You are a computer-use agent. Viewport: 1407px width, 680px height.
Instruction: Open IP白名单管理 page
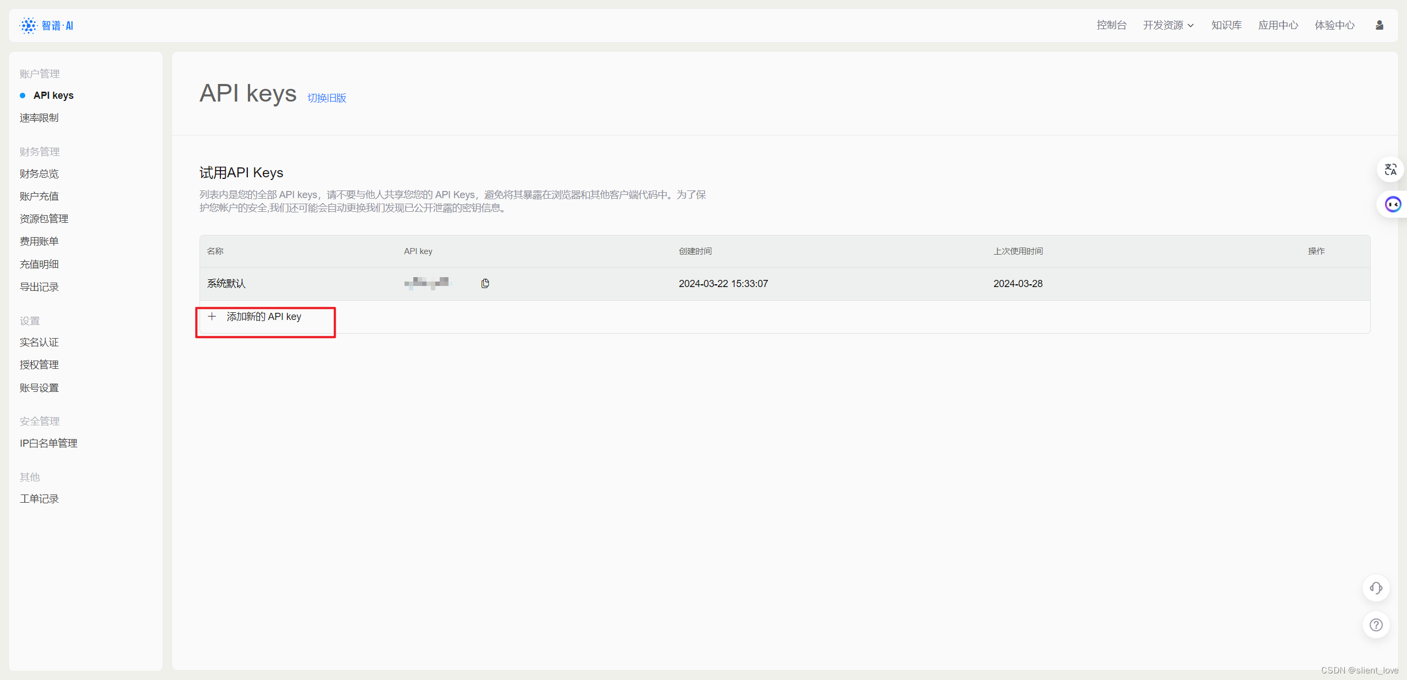pos(48,443)
